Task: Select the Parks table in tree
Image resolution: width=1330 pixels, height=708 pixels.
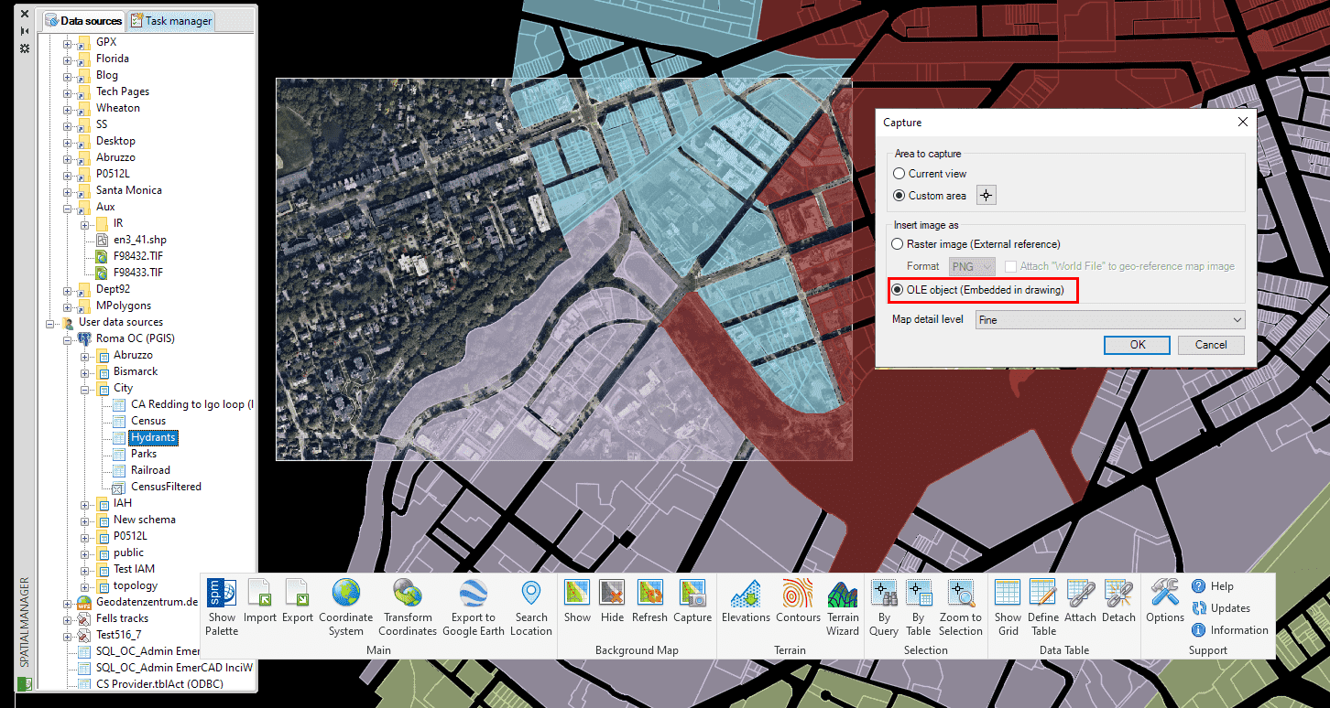Action: (x=143, y=454)
